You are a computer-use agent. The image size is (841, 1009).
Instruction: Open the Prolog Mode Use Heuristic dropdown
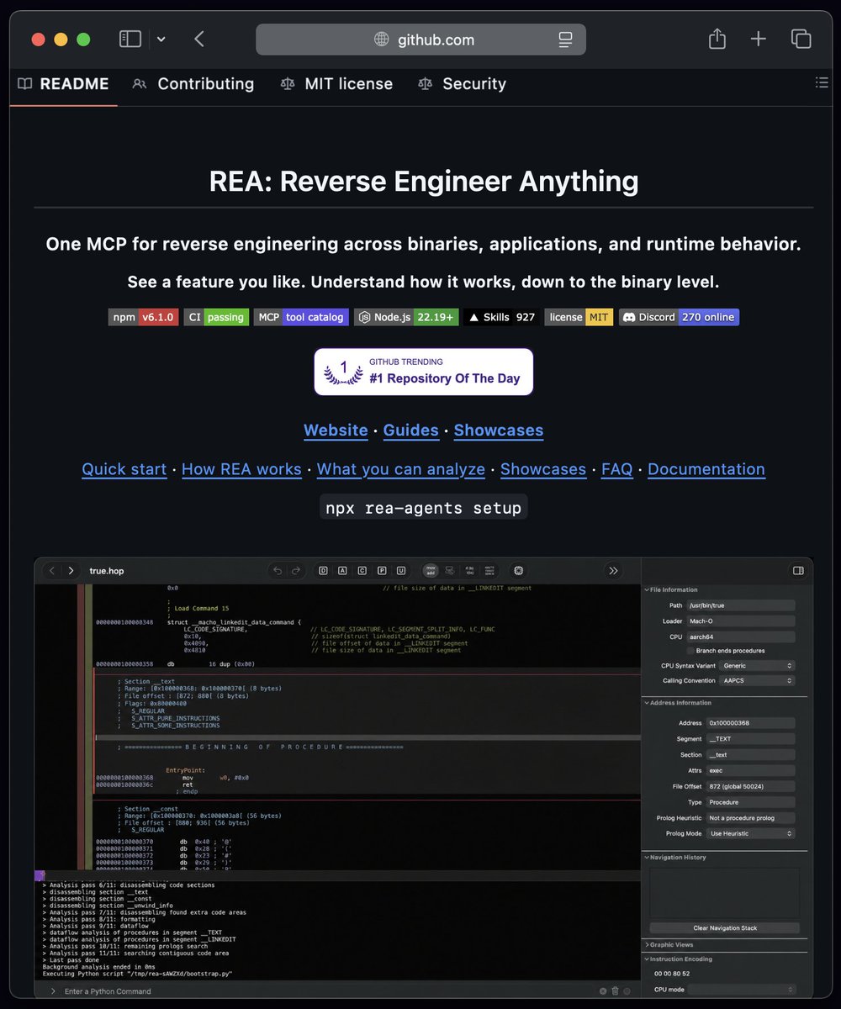[750, 833]
